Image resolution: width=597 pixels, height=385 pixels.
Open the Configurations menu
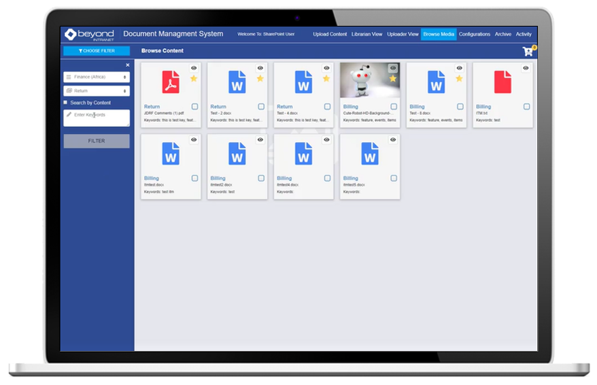[474, 34]
